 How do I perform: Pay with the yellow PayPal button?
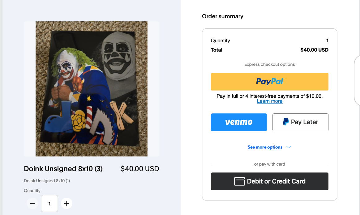point(270,82)
